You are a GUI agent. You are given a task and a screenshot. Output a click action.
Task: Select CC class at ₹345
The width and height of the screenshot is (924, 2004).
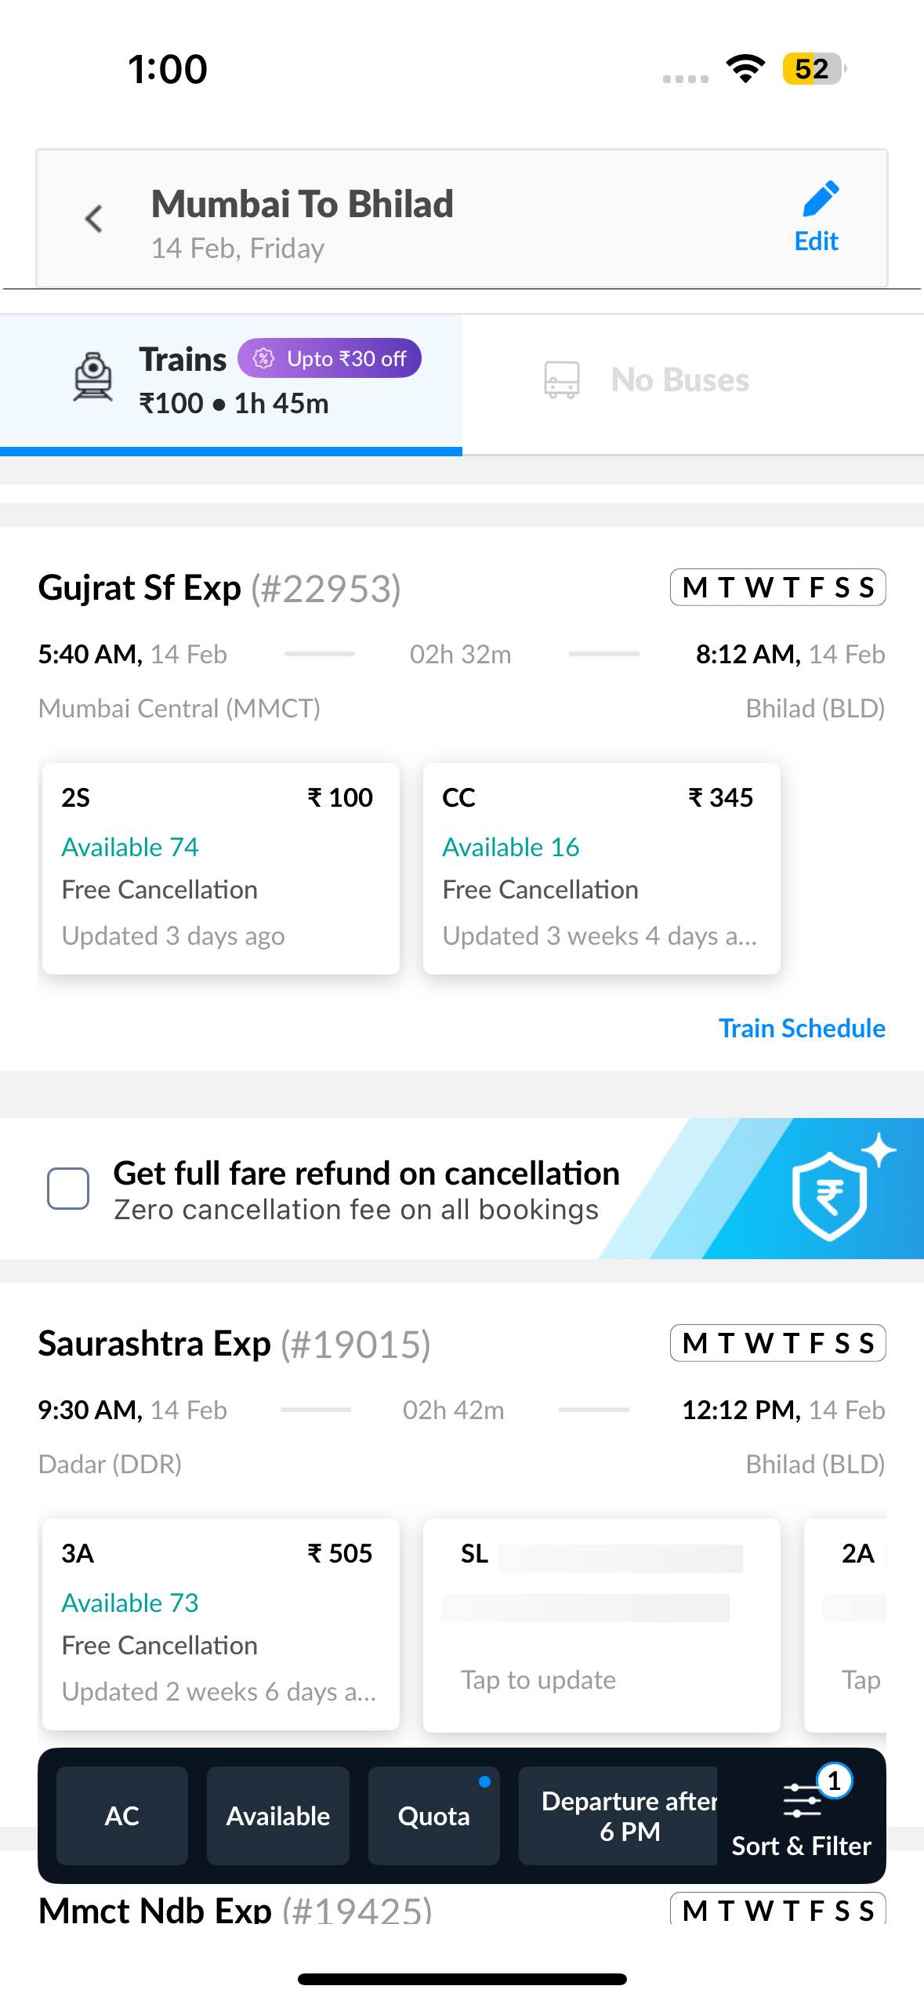click(602, 869)
